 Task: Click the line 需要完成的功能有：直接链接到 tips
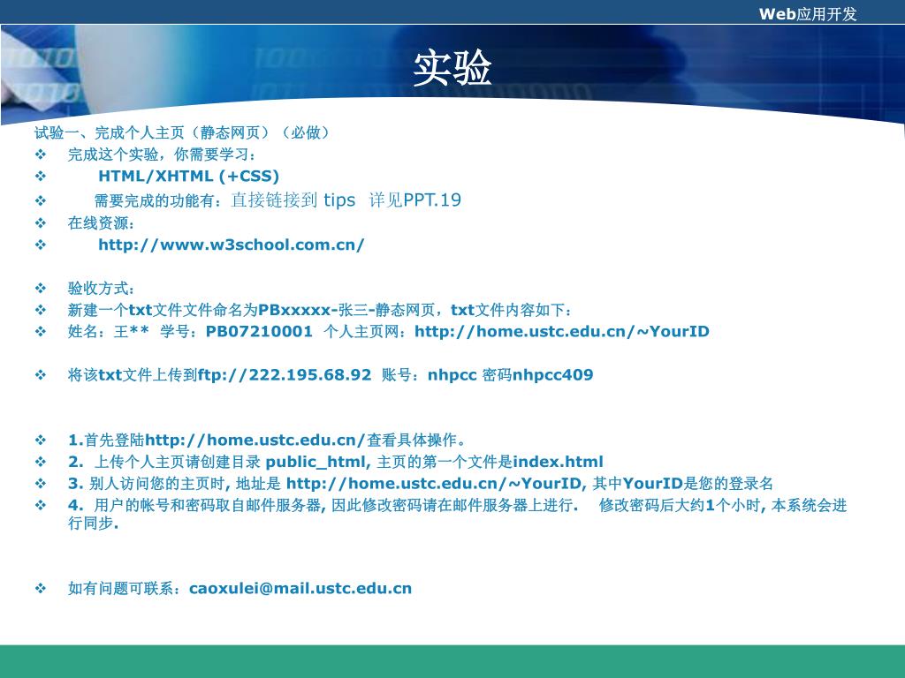pyautogui.click(x=224, y=200)
